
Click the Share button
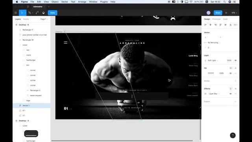[x=218, y=13]
